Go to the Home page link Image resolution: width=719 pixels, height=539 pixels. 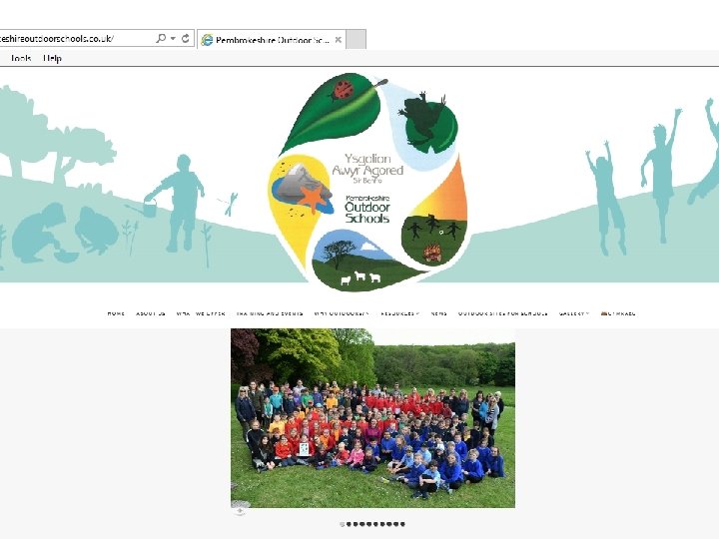116,313
